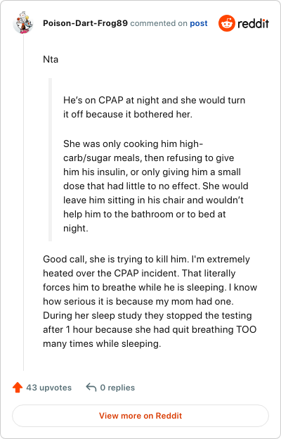Open the "0 replies" link
Screen dimensions: 281x439
click(x=117, y=388)
